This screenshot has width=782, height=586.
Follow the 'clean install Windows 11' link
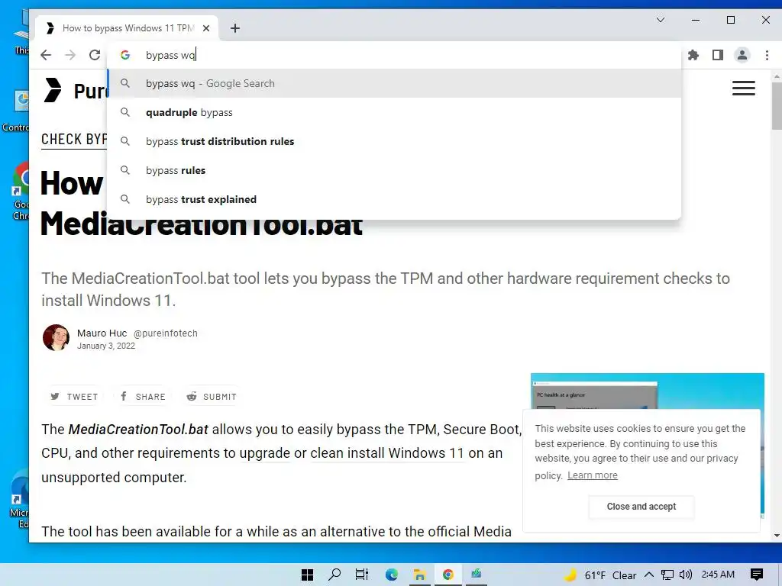[387, 453]
